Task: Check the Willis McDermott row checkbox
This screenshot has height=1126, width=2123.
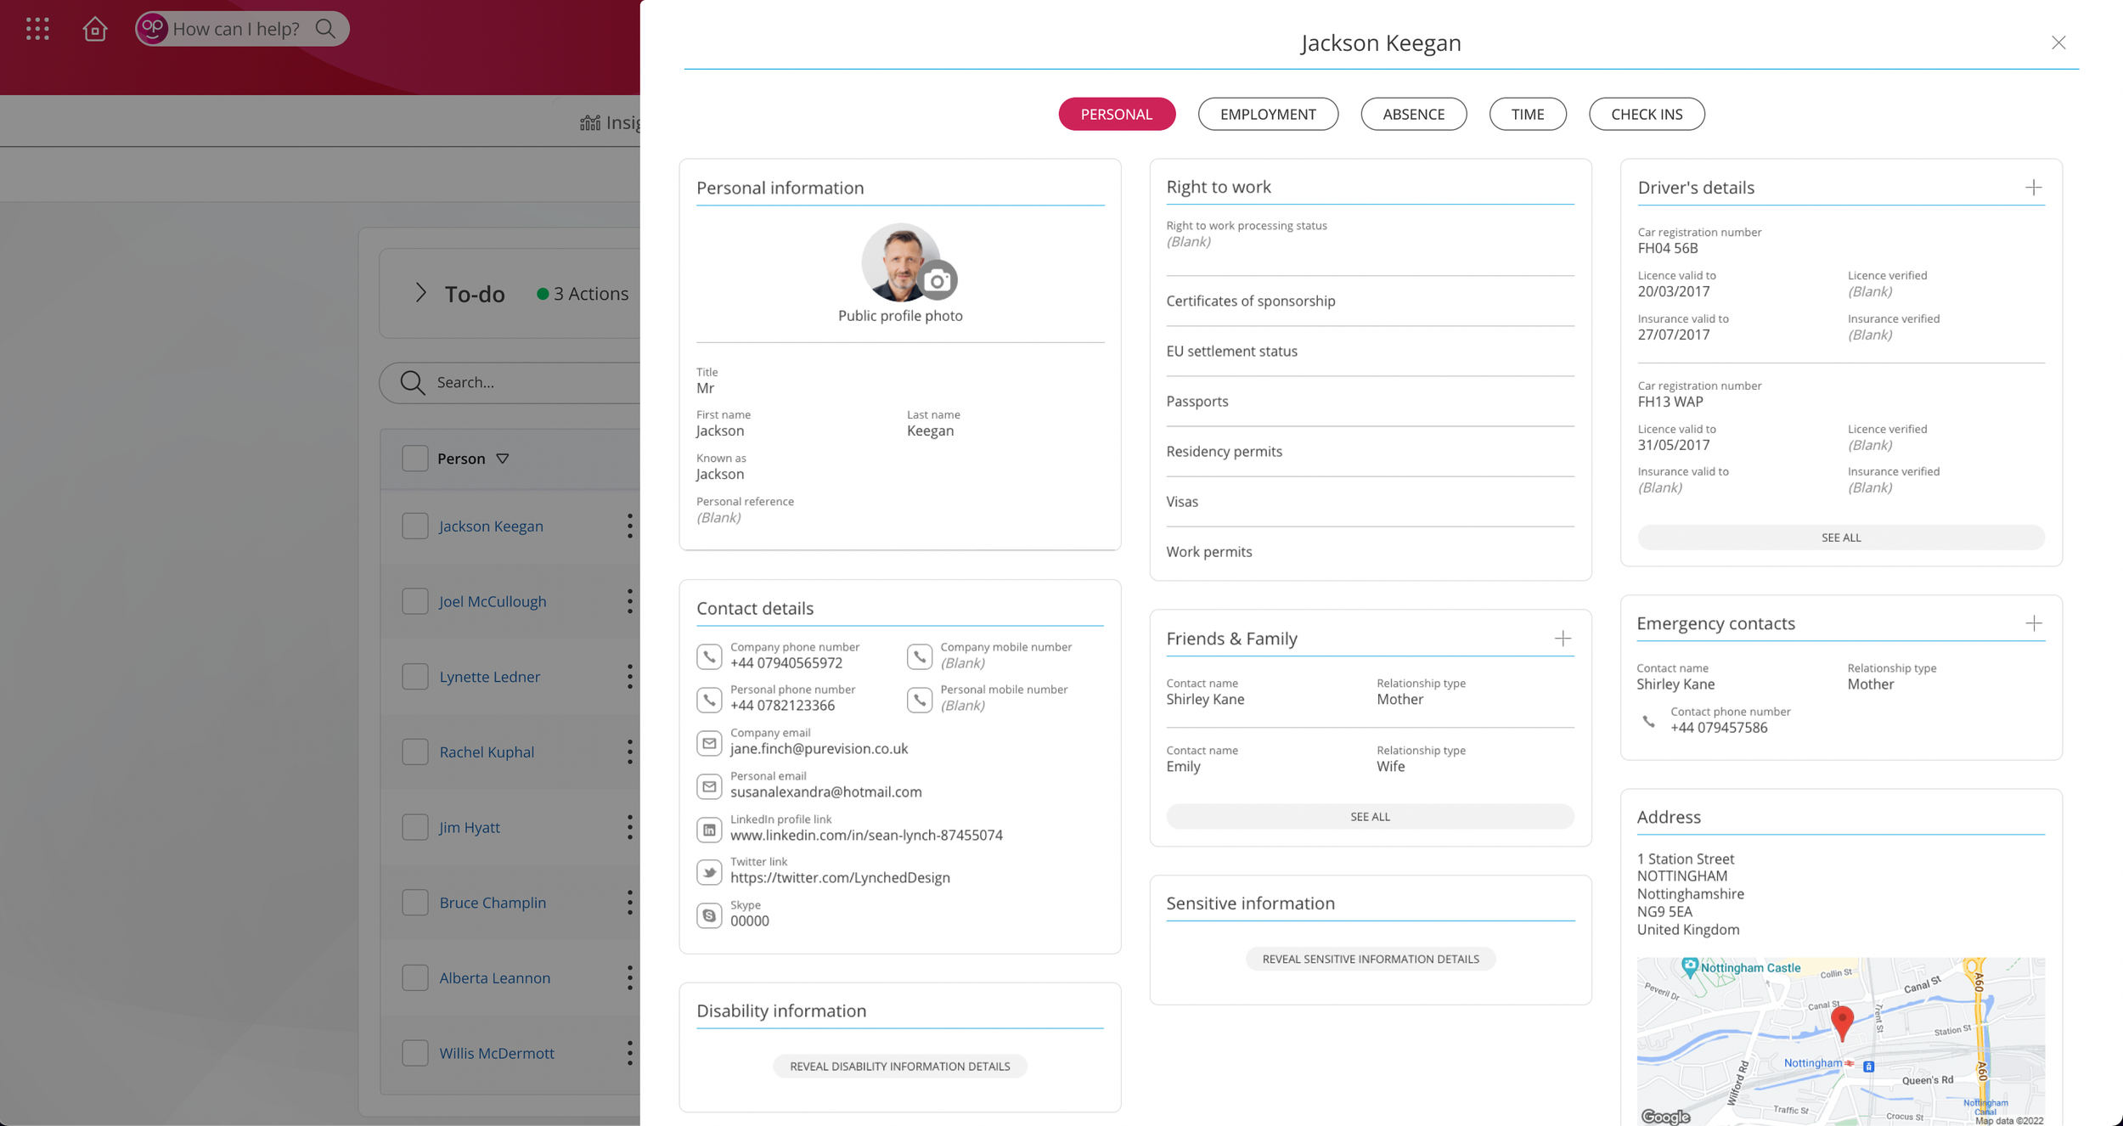Action: 414,1053
